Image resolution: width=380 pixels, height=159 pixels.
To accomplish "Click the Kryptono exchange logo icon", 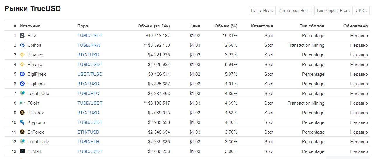I will coord(22,122).
